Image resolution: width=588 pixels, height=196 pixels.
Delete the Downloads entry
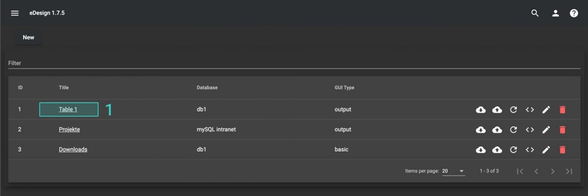(x=563, y=150)
